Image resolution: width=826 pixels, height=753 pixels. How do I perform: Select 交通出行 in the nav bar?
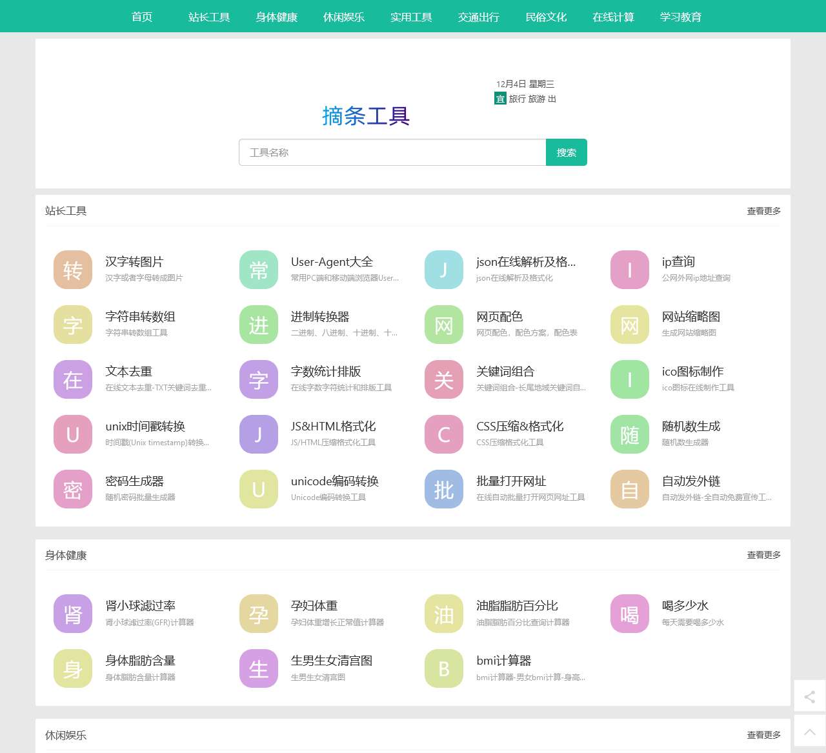coord(479,17)
